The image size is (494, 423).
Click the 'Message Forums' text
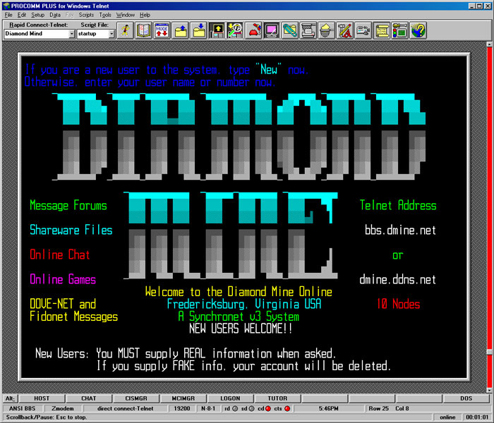pos(68,206)
